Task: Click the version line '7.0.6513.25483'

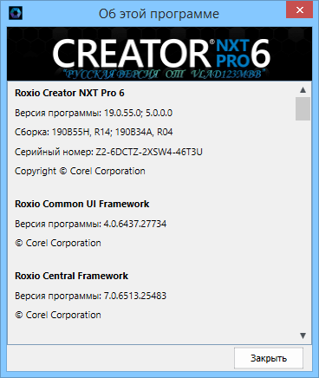Action: click(x=135, y=296)
